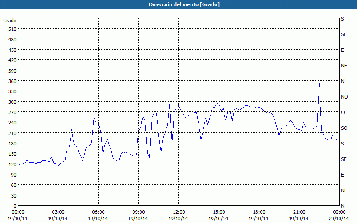The height and width of the screenshot is (223, 357).
Task: Click the '150' degree axis label
Action: [13, 154]
